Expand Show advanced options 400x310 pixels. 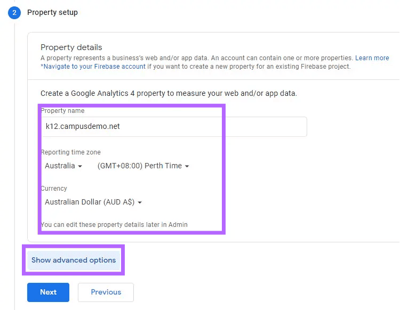[74, 260]
